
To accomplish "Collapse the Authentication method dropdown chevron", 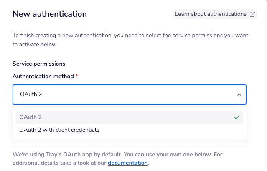I will [x=239, y=94].
